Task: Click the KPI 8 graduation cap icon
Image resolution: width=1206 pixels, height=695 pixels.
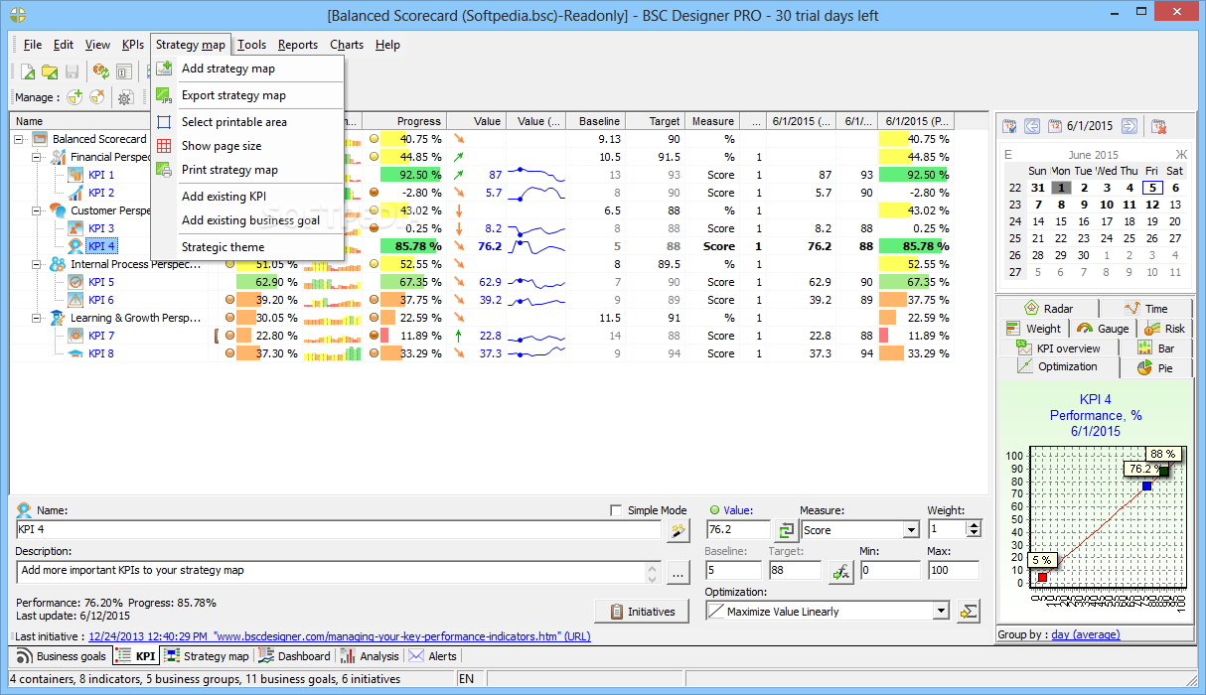Action: tap(75, 353)
